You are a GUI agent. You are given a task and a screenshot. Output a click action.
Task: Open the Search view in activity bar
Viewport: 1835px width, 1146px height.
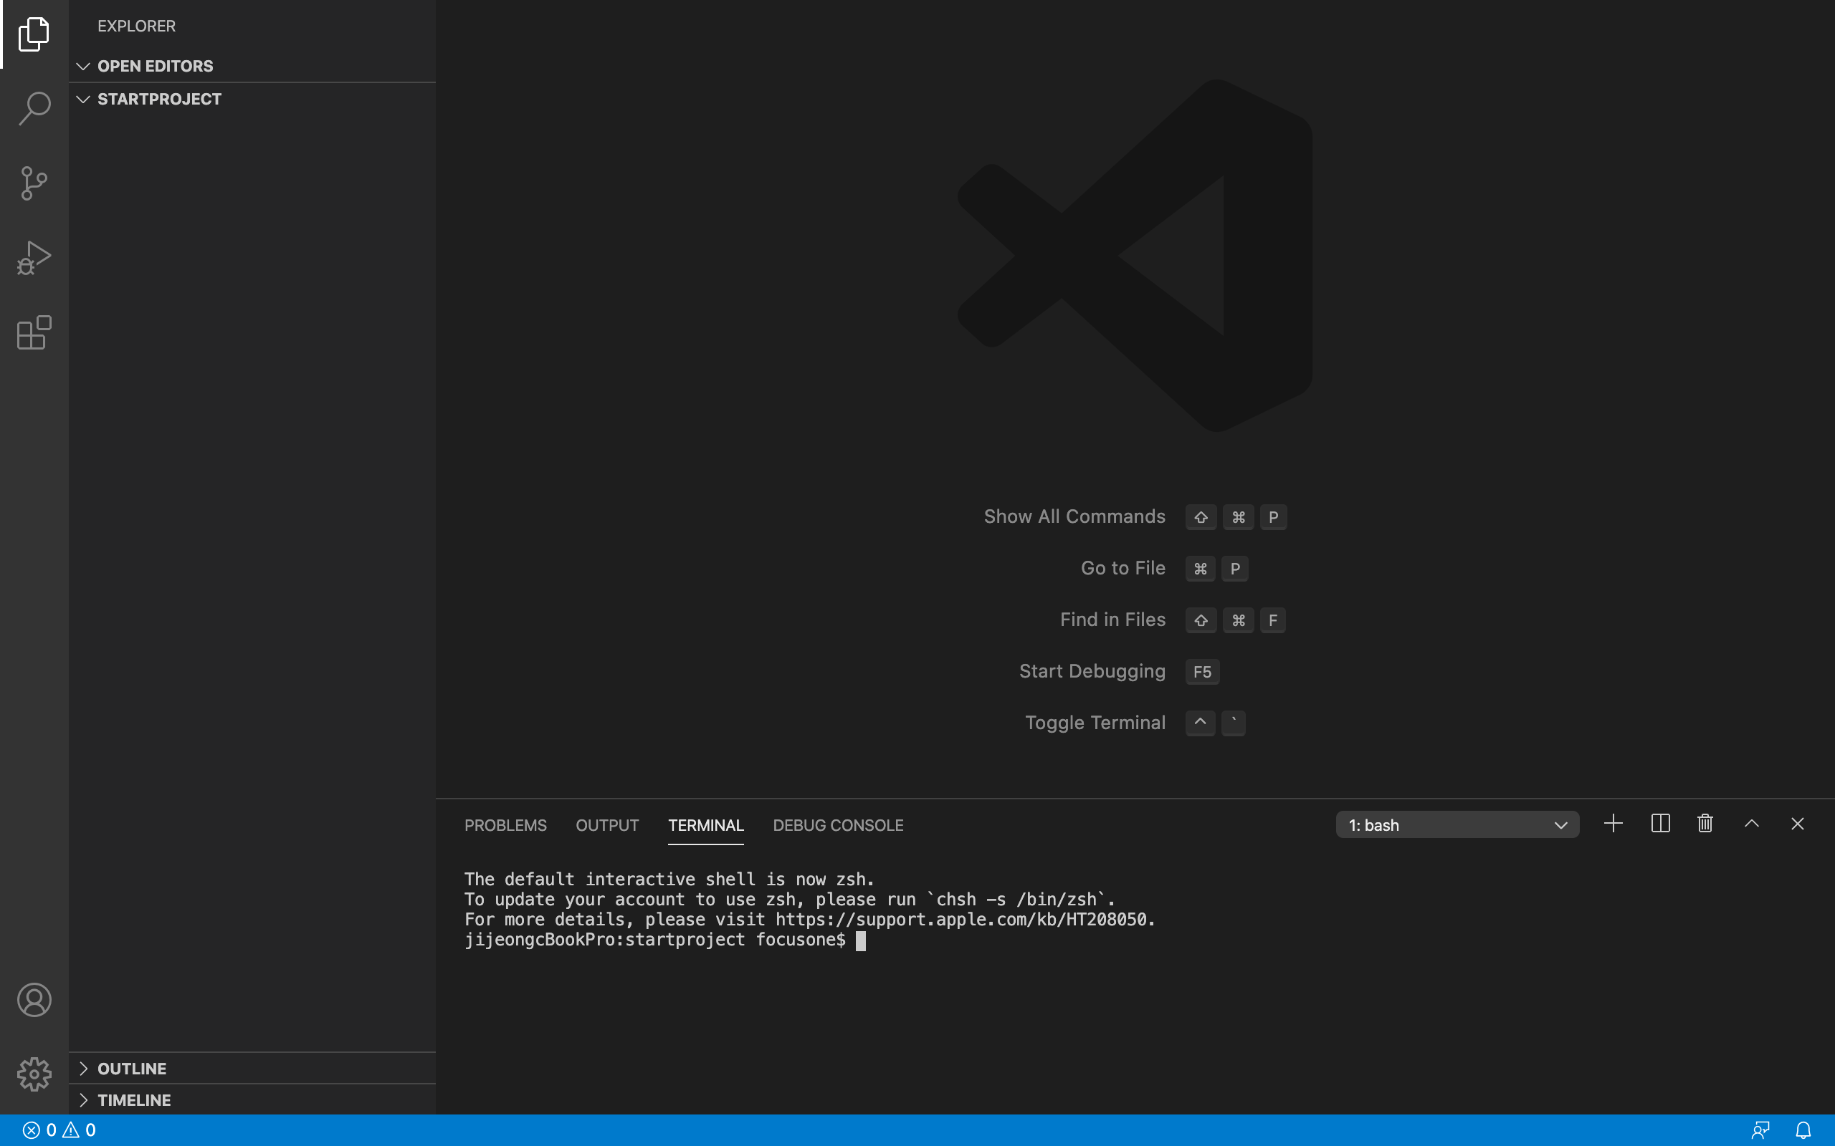point(34,108)
